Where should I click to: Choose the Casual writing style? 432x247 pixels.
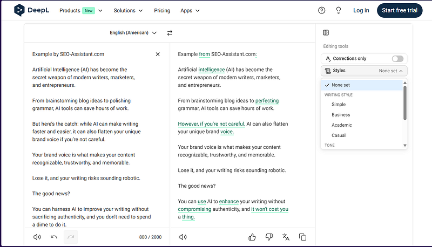click(x=339, y=135)
